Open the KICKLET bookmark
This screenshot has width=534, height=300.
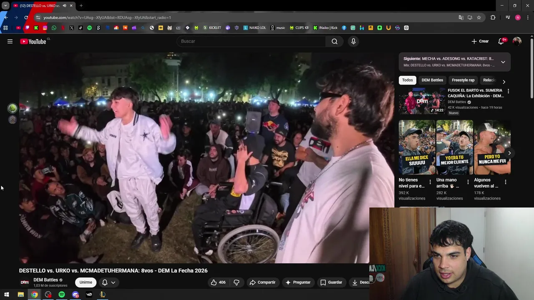coord(212,28)
